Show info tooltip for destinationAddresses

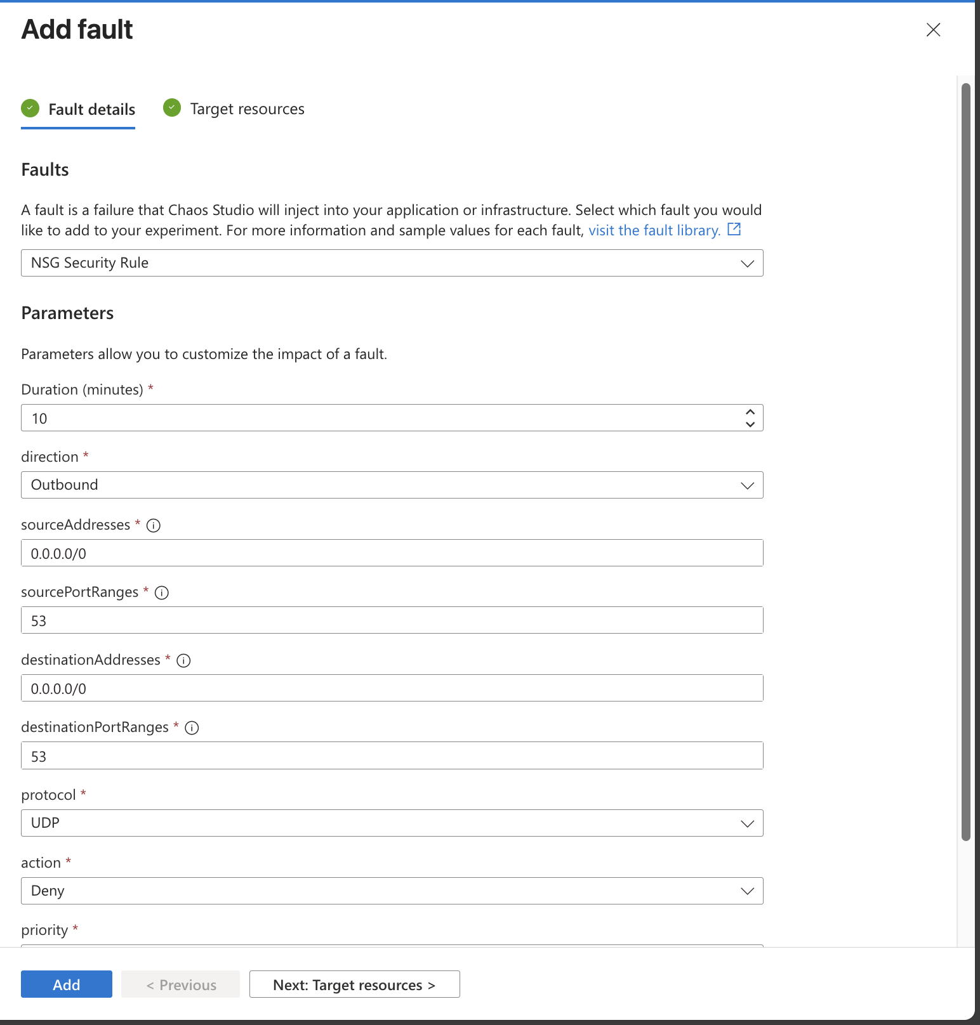coord(183,660)
